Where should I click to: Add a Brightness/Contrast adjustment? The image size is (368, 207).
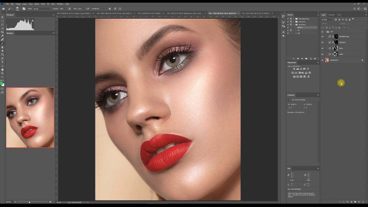point(294,69)
